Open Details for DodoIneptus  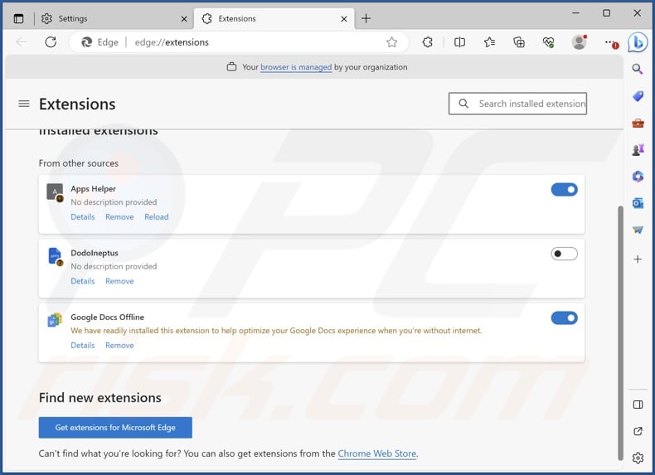click(x=83, y=281)
